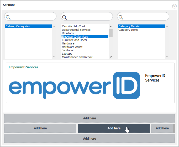
Task: Open the EmpowerID Services heading link
Action: point(23,67)
